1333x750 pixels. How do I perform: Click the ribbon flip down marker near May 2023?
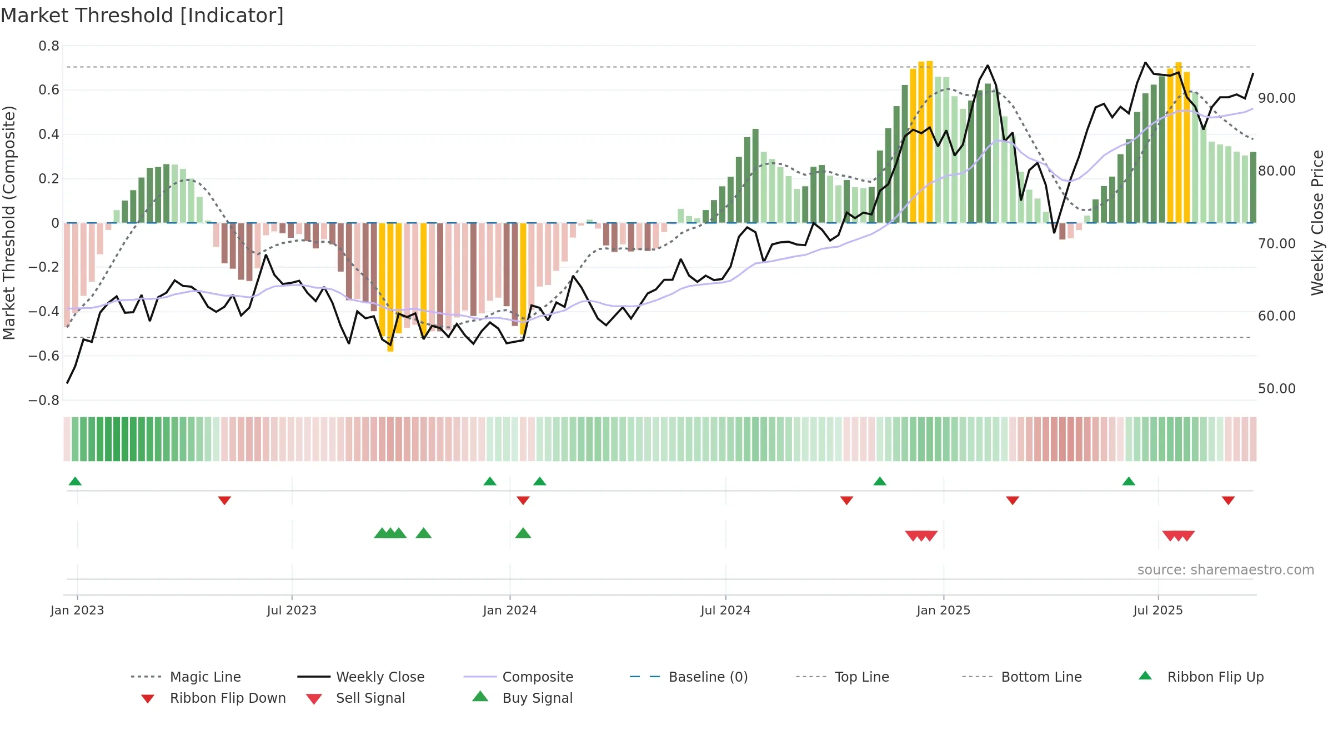(x=224, y=501)
